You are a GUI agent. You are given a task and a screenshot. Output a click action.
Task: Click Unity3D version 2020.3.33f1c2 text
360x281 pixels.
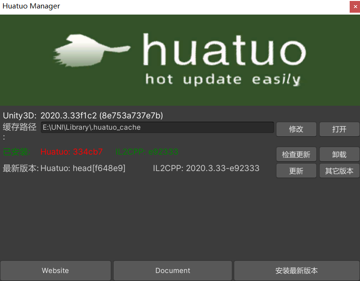tap(102, 115)
